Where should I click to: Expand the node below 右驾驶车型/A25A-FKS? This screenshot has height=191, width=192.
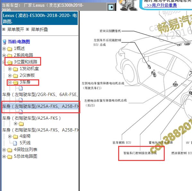pos(15,123)
